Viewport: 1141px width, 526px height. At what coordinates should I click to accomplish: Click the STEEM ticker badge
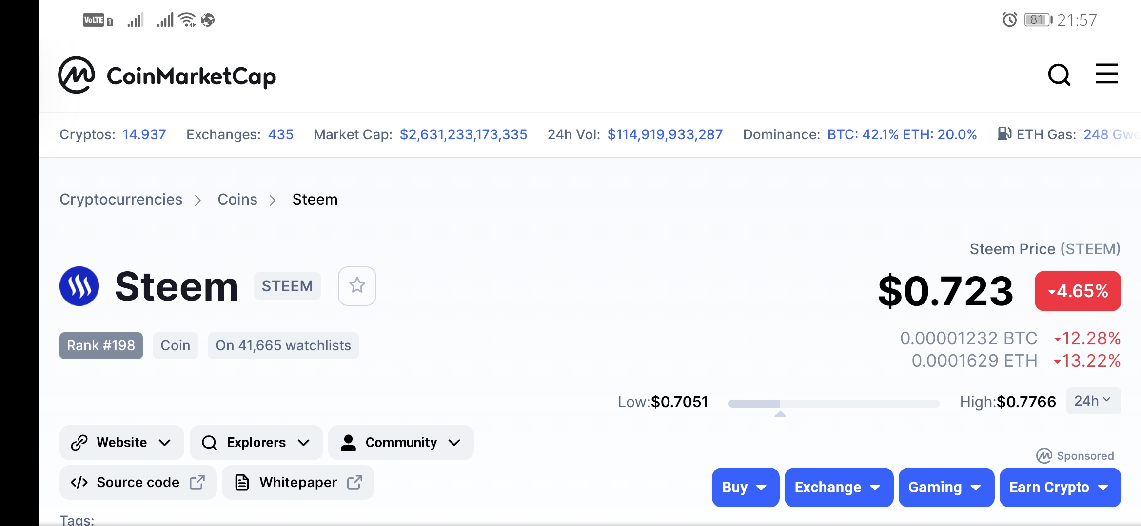[287, 286]
